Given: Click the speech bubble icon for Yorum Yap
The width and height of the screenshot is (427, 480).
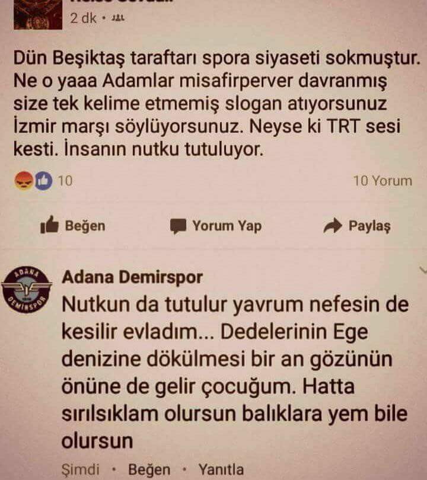Looking at the screenshot, I should 179,226.
